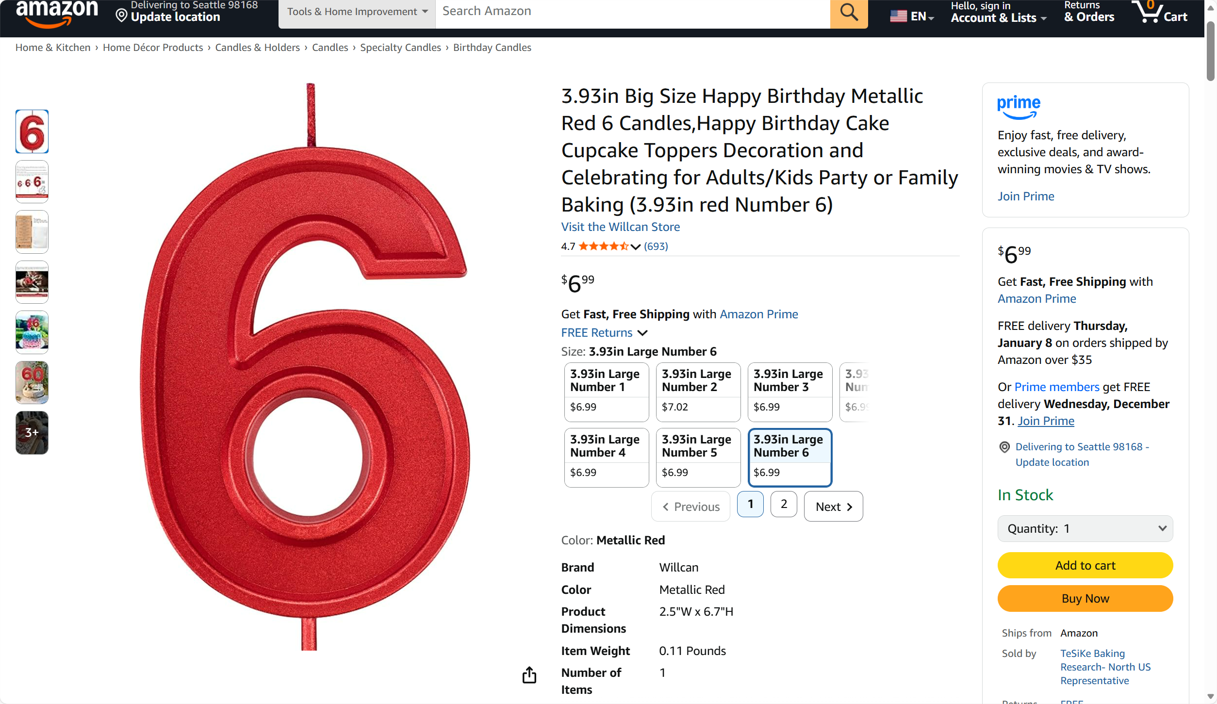Select the 3.93in Large Number 1 option
This screenshot has width=1217, height=704.
point(606,392)
